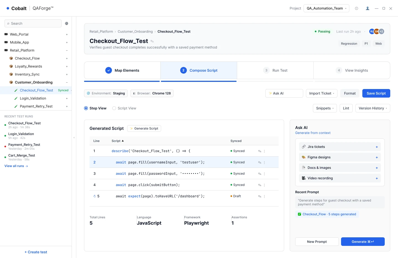Expand the Web_Portal tree node
The height and width of the screenshot is (258, 398).
[x=67, y=34]
